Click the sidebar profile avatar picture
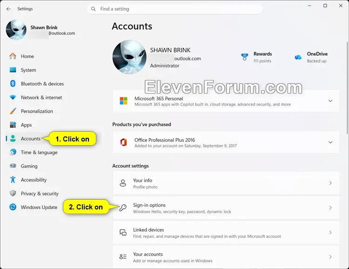The image size is (349, 269). tap(16, 30)
